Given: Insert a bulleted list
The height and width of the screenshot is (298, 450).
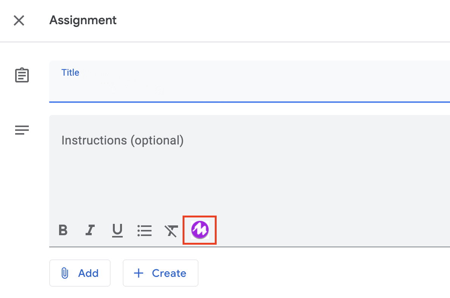Looking at the screenshot, I should point(145,230).
